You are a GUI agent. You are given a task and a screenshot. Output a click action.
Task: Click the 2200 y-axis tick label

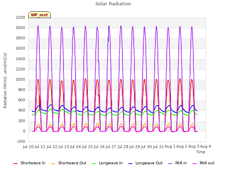point(21,17)
